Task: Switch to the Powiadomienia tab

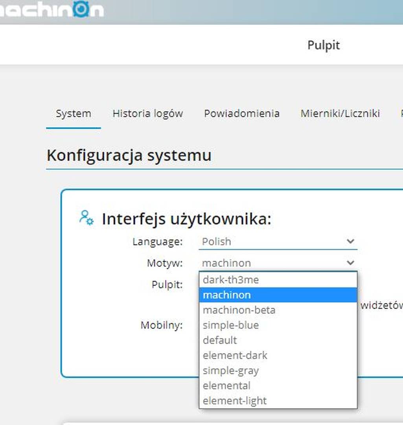Action: coord(241,113)
